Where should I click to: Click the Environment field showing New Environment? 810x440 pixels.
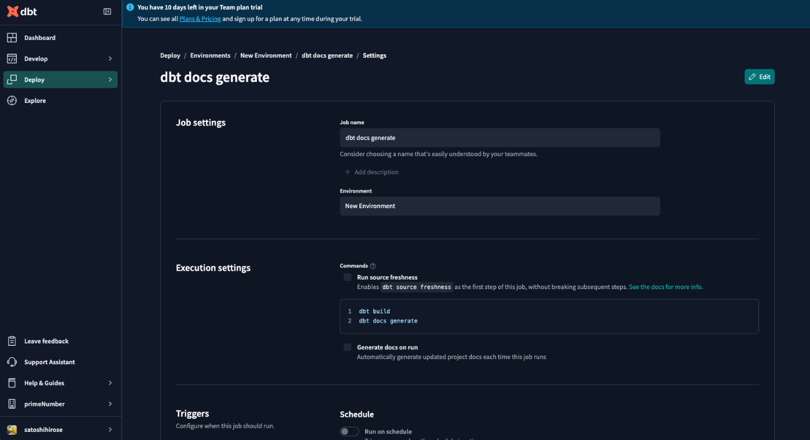tap(500, 206)
